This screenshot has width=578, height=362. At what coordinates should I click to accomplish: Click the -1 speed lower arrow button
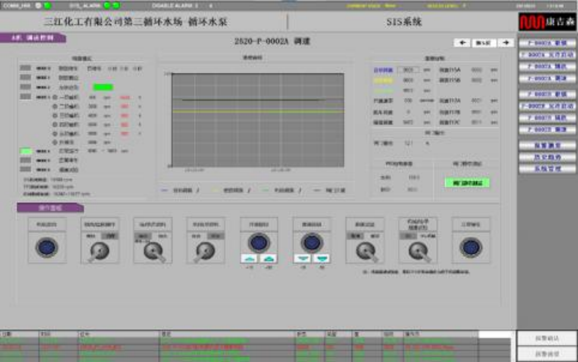tap(303, 258)
